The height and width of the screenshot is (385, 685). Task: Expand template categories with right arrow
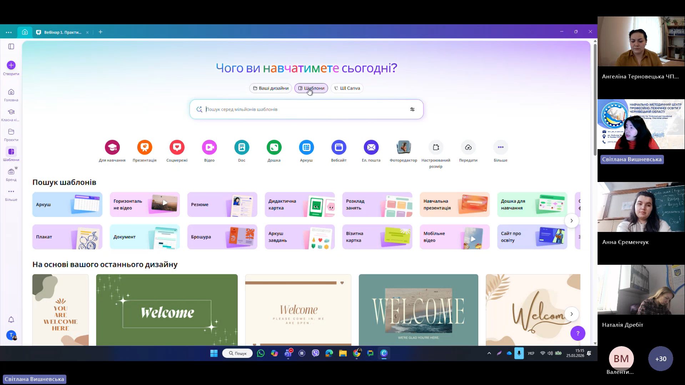[571, 221]
